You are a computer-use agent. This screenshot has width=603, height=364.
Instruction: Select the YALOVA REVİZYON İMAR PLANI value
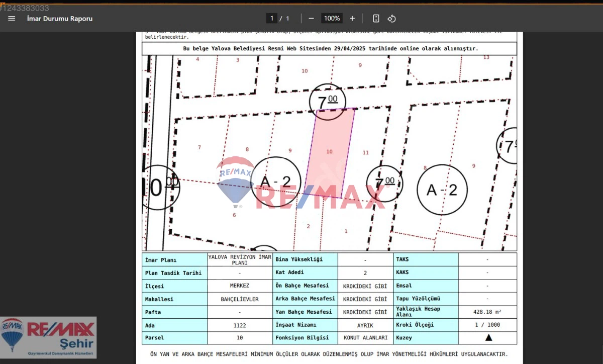(240, 259)
